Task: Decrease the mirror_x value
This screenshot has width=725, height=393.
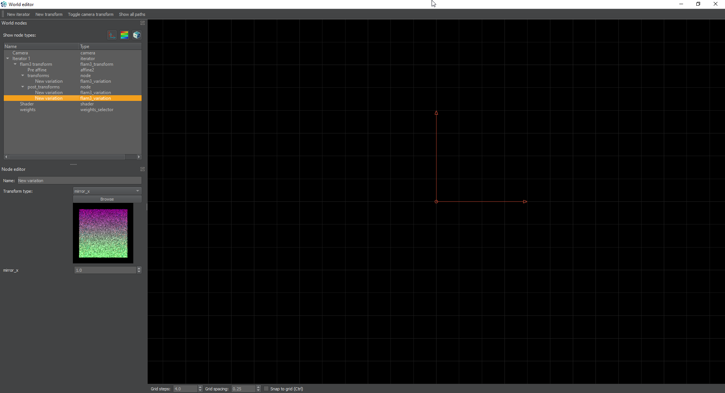Action: click(139, 272)
